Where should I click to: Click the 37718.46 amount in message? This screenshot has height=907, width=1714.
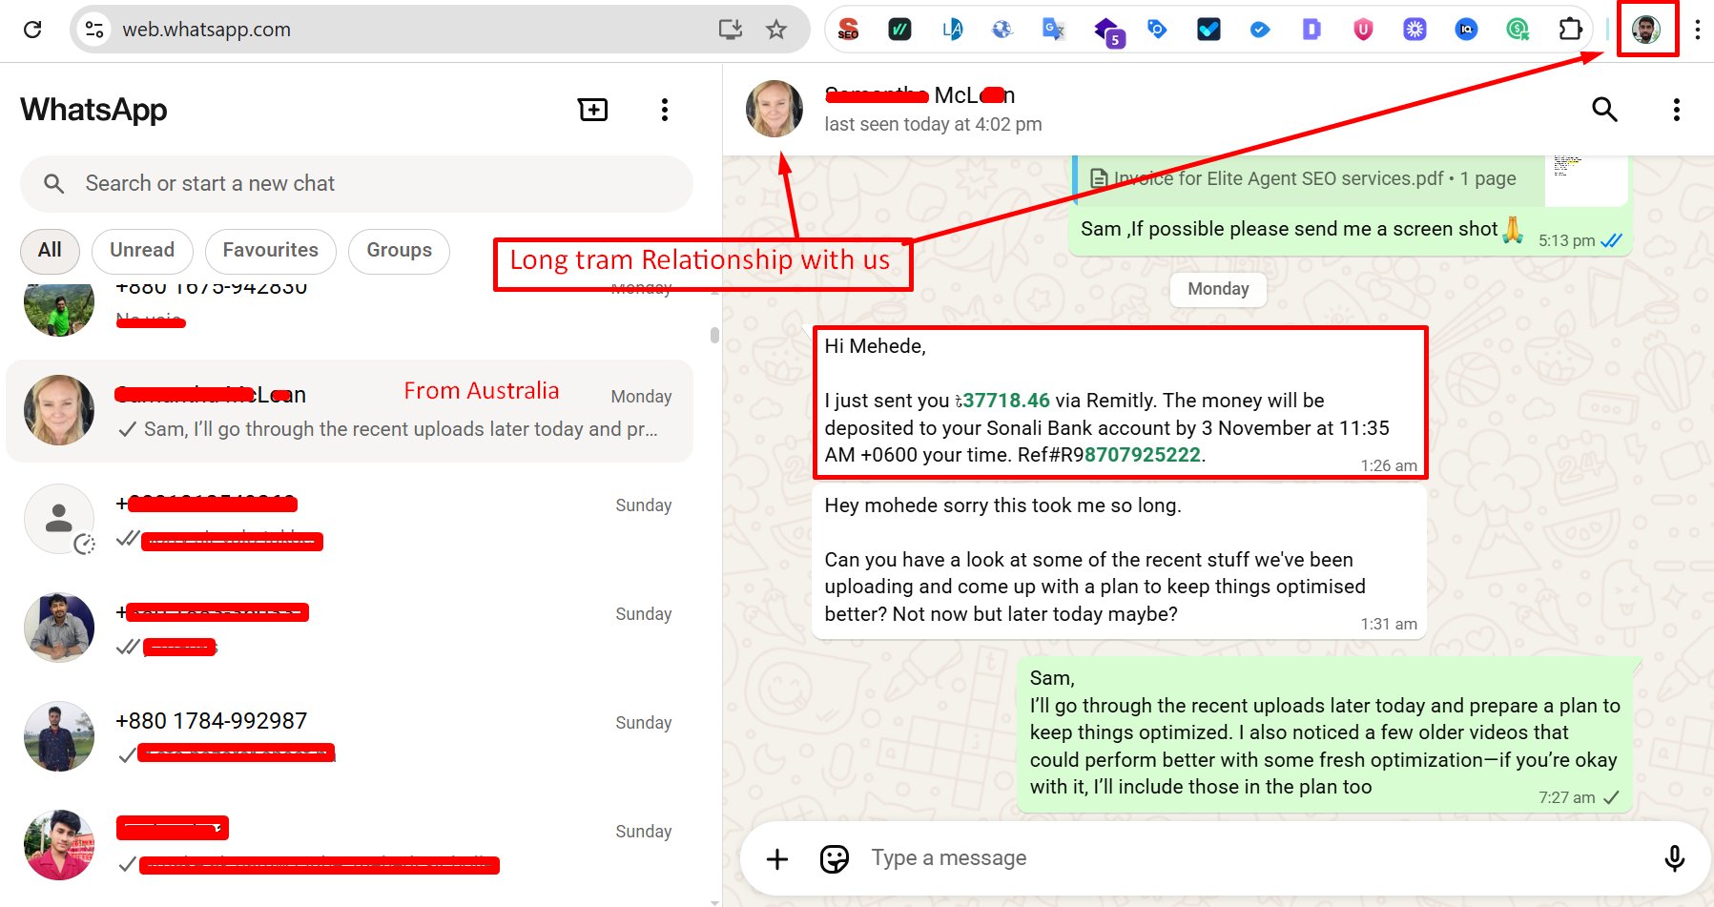point(1006,401)
